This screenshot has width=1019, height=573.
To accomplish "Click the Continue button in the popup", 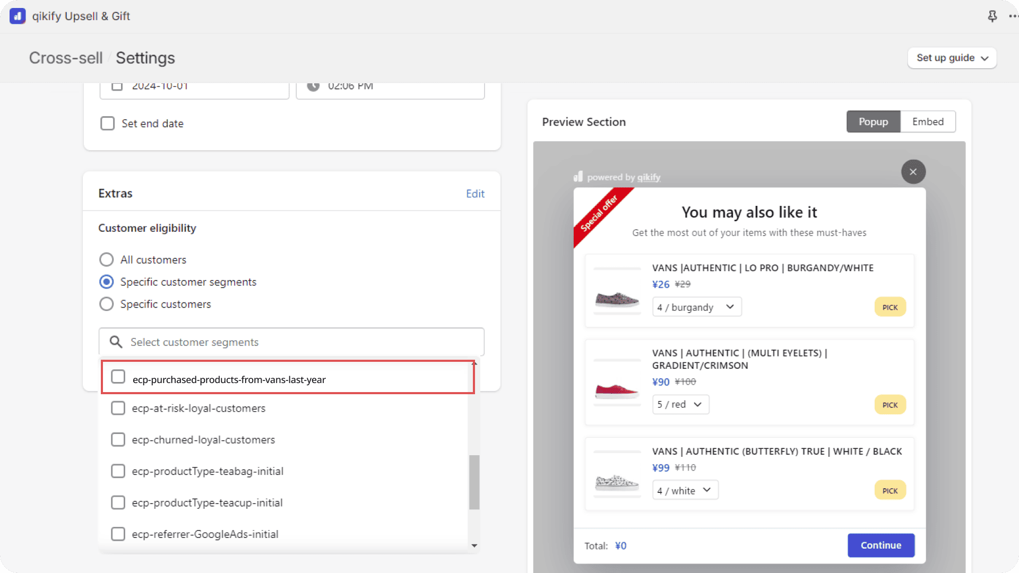I will point(881,545).
